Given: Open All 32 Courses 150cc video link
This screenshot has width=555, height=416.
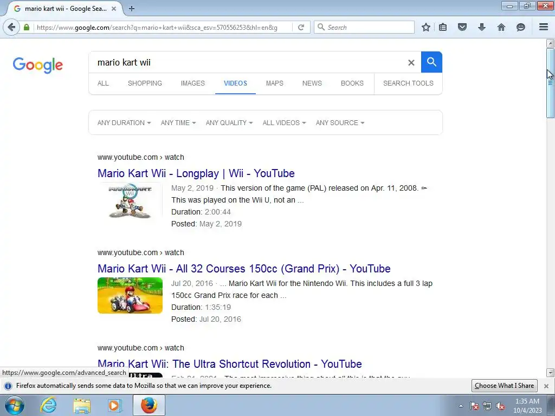Looking at the screenshot, I should pyautogui.click(x=244, y=269).
